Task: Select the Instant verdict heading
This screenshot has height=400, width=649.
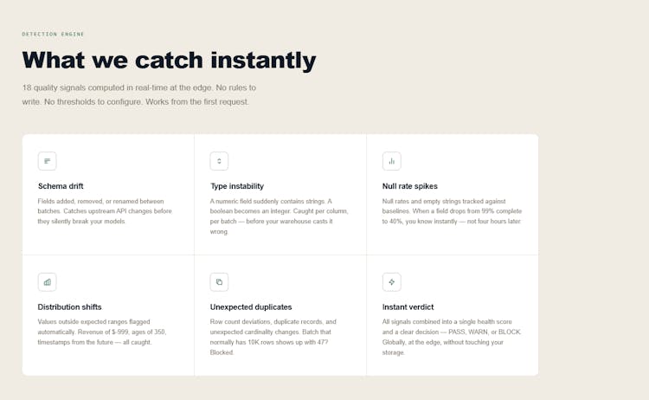Action: pos(408,307)
